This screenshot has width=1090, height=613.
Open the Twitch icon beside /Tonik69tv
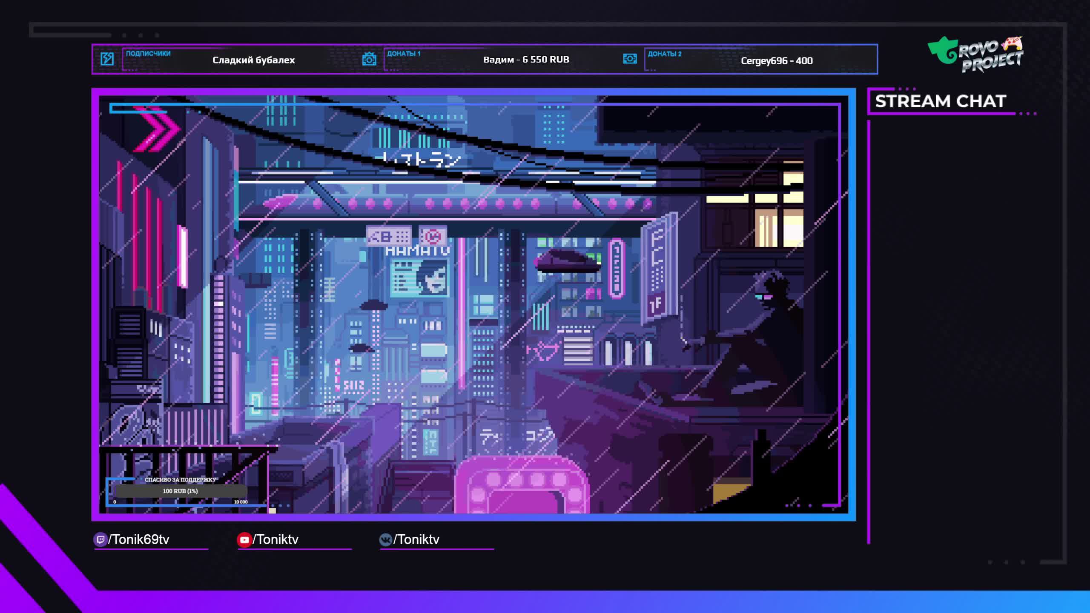click(x=100, y=540)
